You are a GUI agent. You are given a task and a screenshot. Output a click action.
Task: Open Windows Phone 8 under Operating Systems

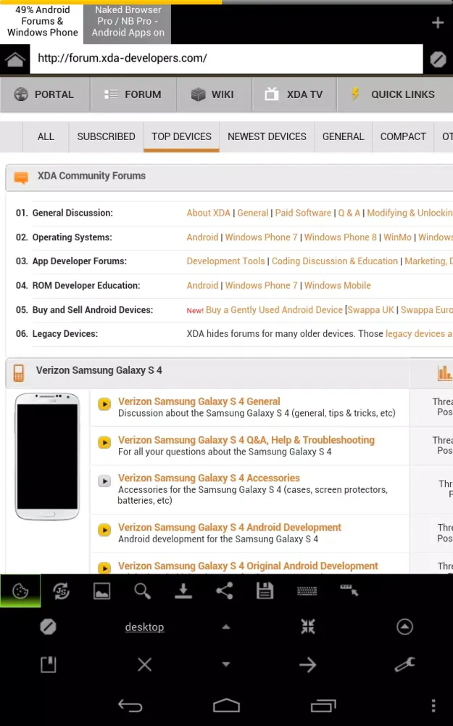340,237
